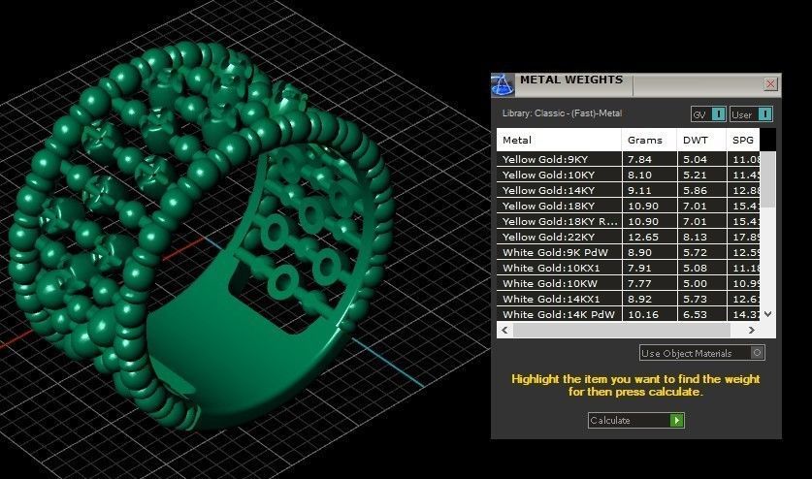Select the White Gold:10KX1 row
This screenshot has width=812, height=479.
[629, 268]
